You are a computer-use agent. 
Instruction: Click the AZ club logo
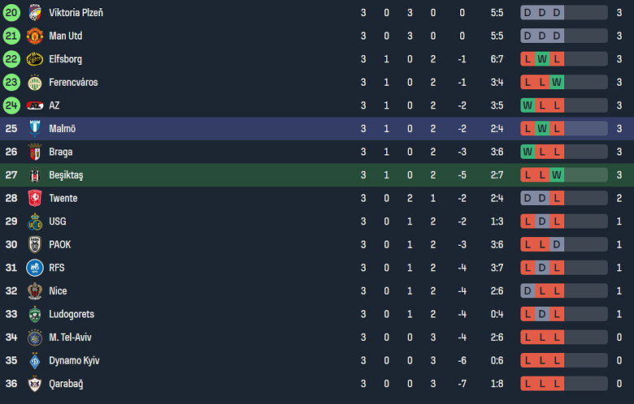point(34,105)
